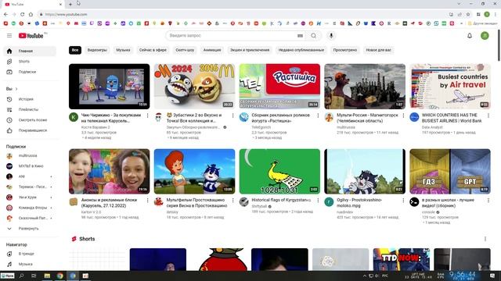Select the Музыка filter chip
501x281 pixels.
click(x=123, y=50)
